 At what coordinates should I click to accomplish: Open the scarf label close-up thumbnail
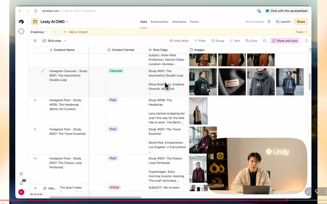(232, 82)
